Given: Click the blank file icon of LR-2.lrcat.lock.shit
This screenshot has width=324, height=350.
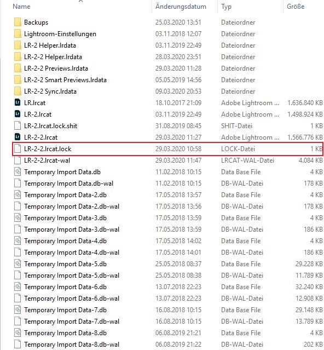Looking at the screenshot, I should click(18, 125).
